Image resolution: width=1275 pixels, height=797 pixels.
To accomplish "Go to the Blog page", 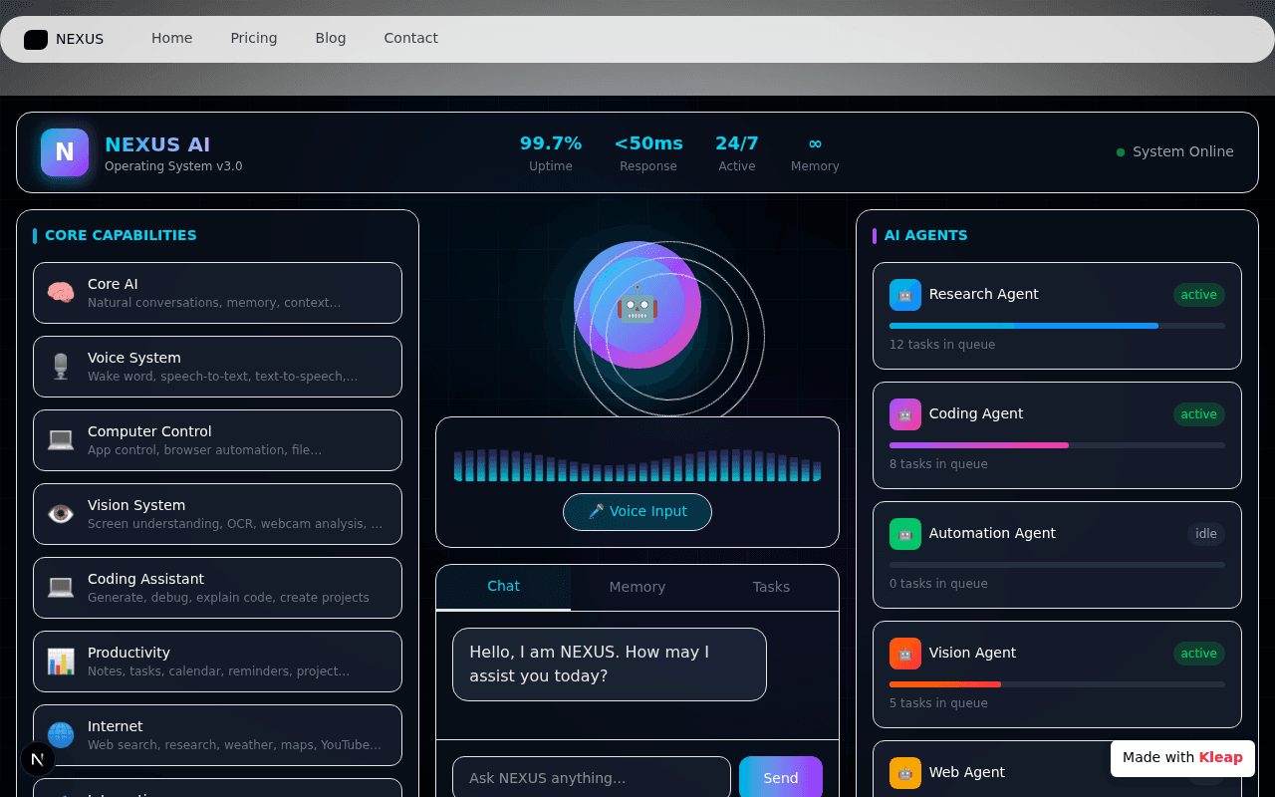I will (x=331, y=39).
